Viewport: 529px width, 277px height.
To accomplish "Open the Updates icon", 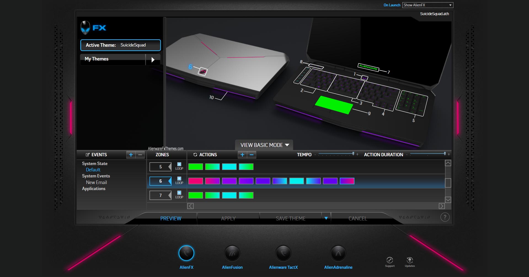I will pyautogui.click(x=410, y=260).
